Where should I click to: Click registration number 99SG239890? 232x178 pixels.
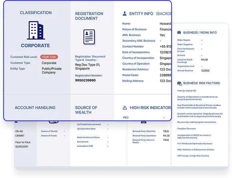[85, 80]
